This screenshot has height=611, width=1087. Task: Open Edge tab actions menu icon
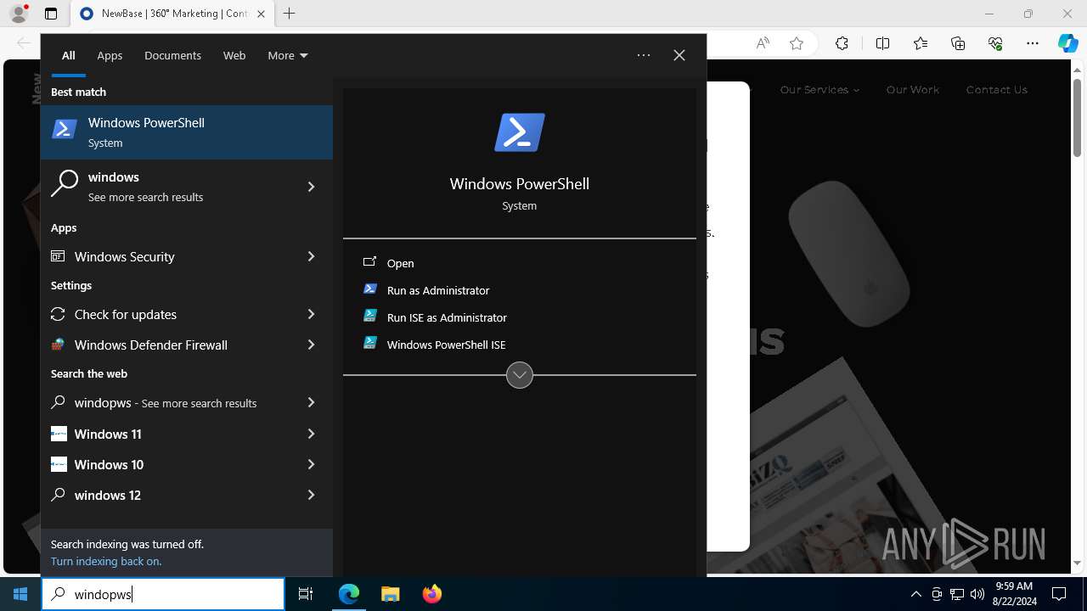click(51, 14)
